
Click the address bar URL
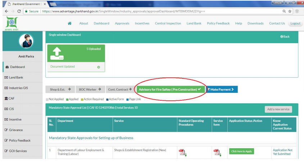pyautogui.click(x=123, y=11)
